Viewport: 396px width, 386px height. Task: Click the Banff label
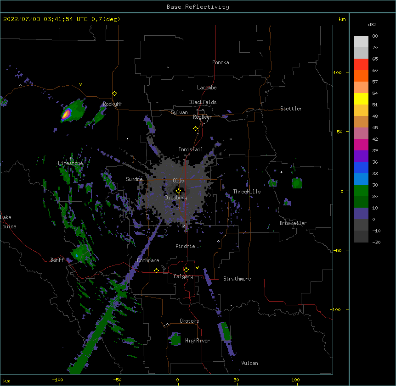[x=57, y=260]
